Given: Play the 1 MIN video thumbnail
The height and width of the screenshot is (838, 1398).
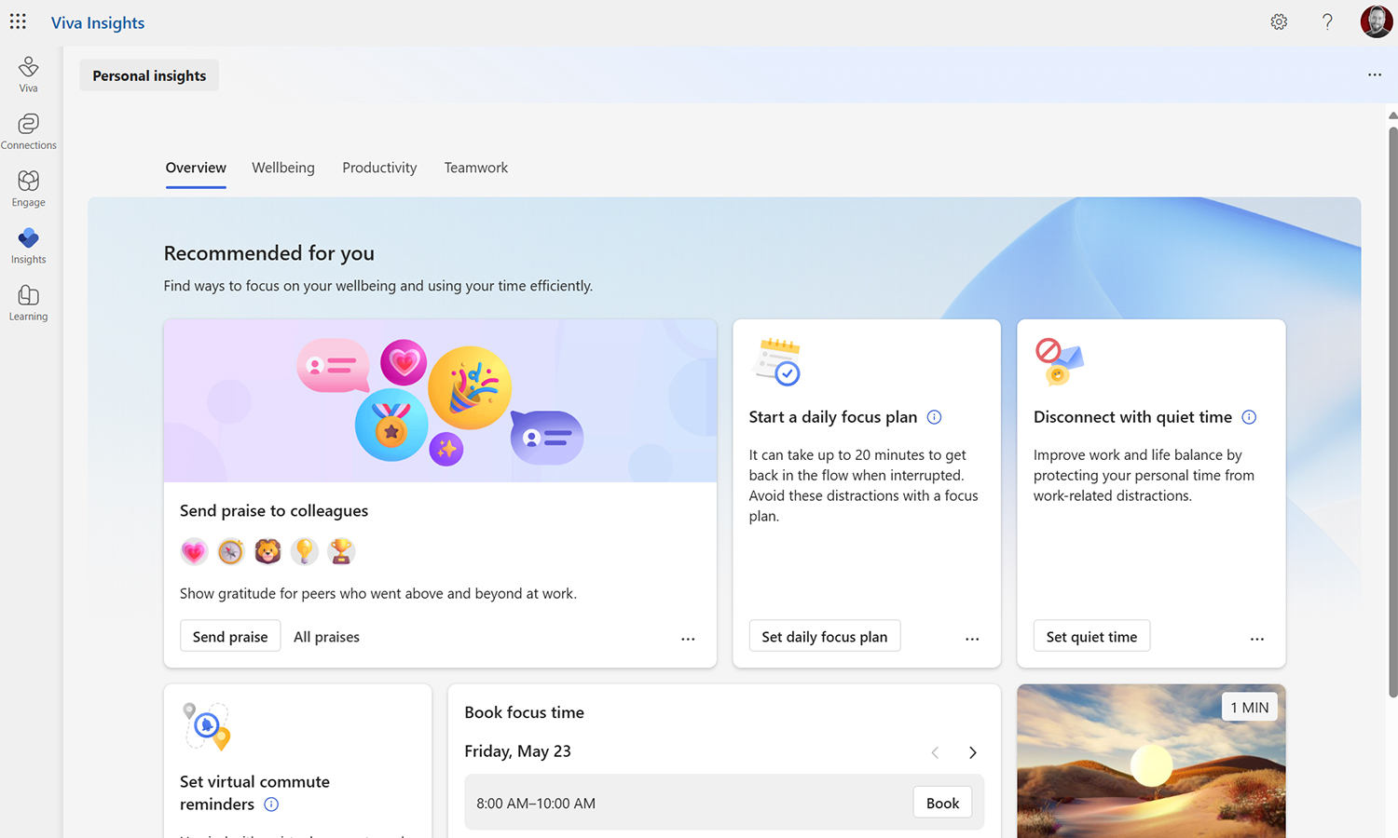Looking at the screenshot, I should [1151, 764].
